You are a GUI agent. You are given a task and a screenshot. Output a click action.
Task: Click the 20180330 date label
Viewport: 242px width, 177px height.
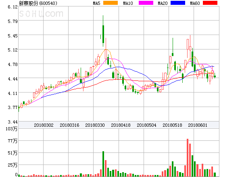(95, 125)
